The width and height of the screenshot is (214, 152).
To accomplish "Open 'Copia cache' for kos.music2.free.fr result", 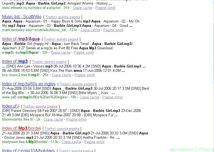I will pyautogui.click(x=62, y=75).
